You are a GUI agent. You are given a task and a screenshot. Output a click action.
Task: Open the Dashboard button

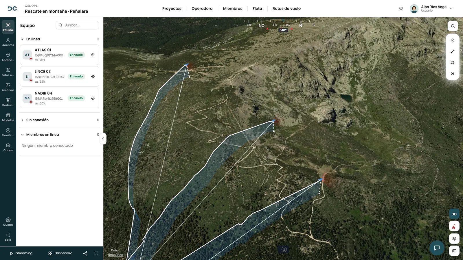(60, 253)
